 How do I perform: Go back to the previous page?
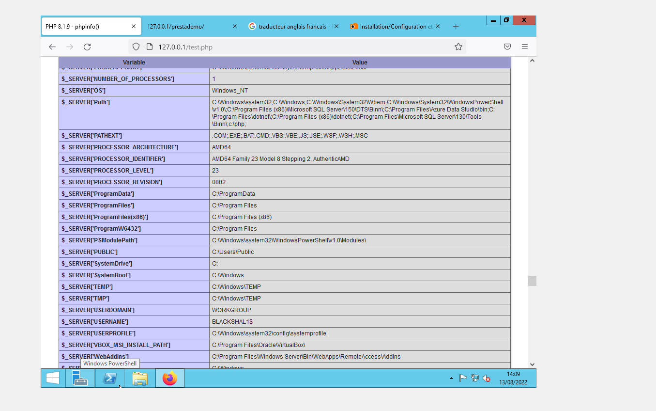(52, 47)
